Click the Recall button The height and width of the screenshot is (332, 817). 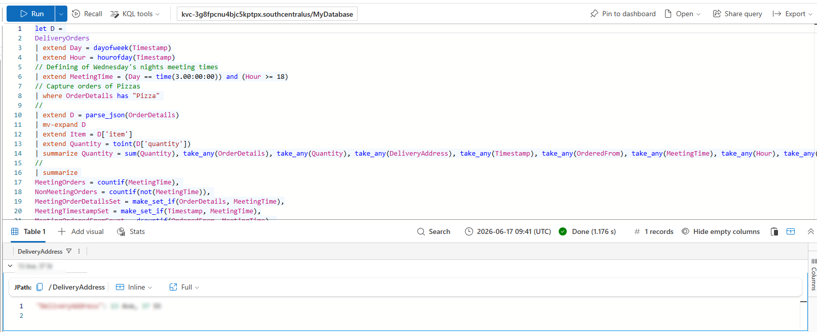pos(87,14)
